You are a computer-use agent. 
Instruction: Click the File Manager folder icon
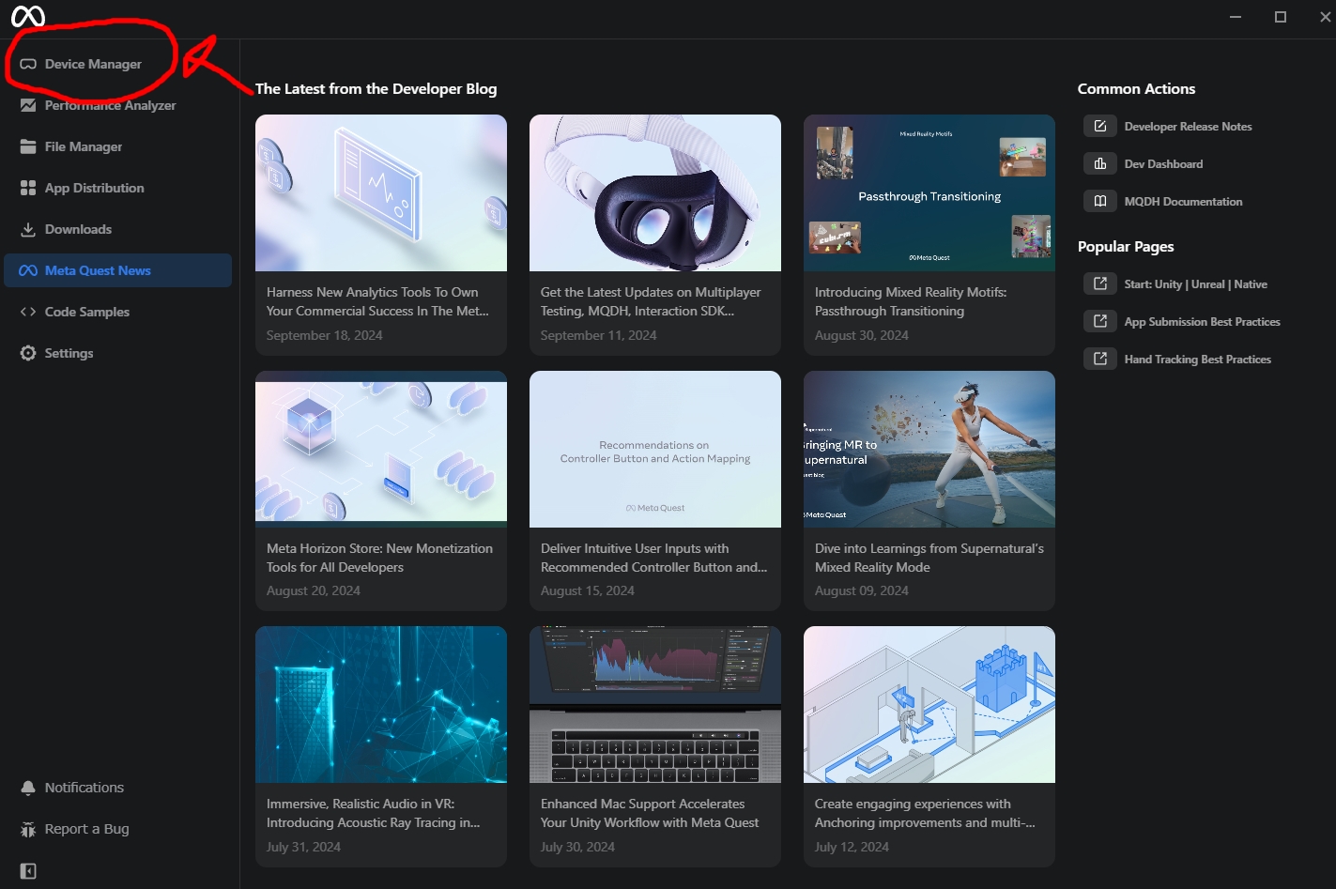28,146
